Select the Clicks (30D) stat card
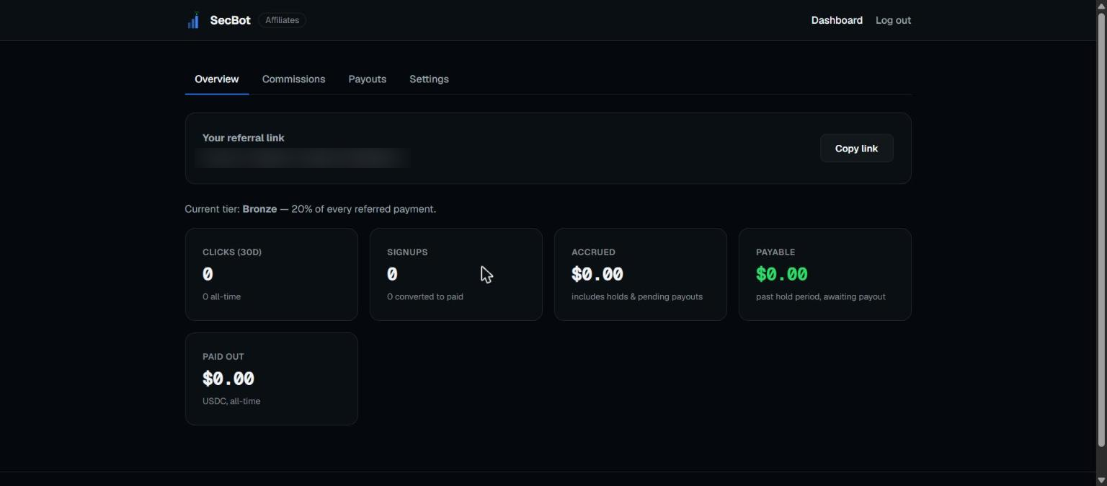Screen dimensions: 1107x486 [x=272, y=274]
